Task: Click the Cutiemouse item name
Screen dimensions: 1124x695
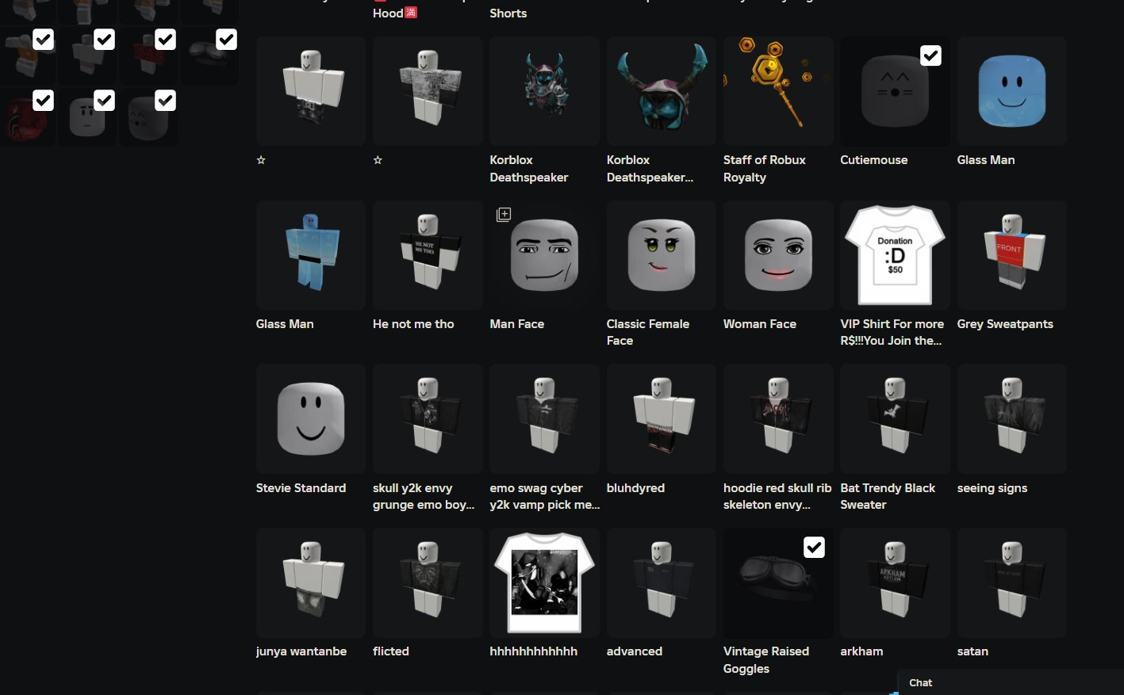Action: 874,160
